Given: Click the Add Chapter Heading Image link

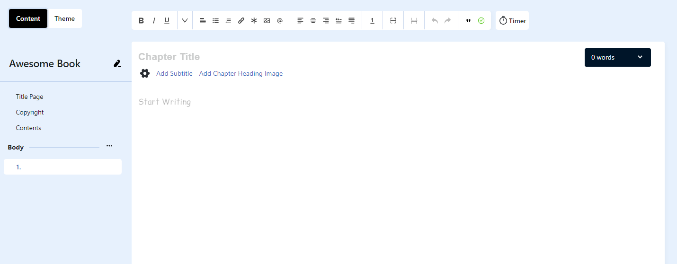Looking at the screenshot, I should click(241, 73).
